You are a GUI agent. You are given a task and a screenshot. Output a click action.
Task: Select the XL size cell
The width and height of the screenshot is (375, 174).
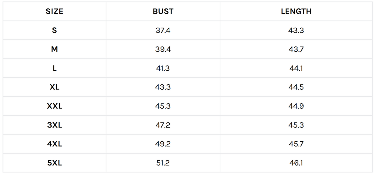click(54, 87)
